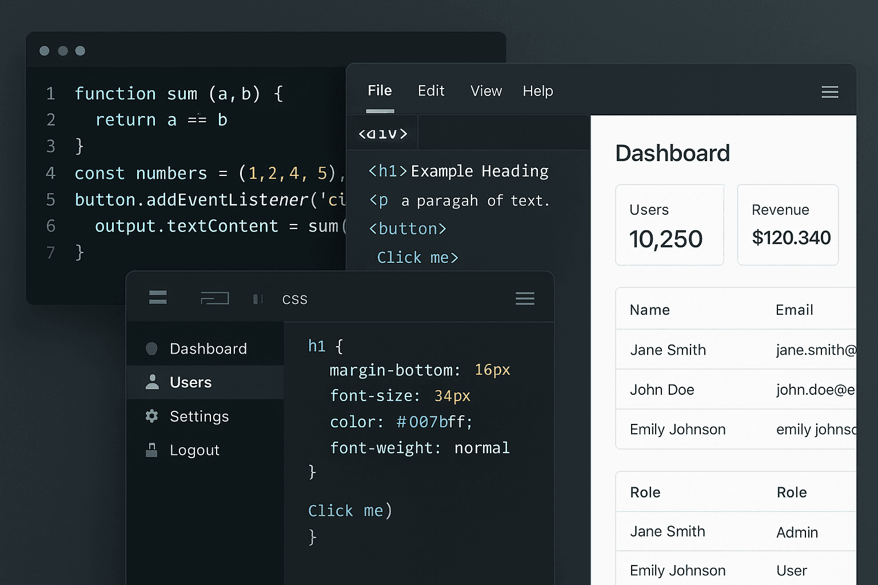This screenshot has width=878, height=585.
Task: Click the Role header above Admin
Action: pyautogui.click(x=792, y=492)
